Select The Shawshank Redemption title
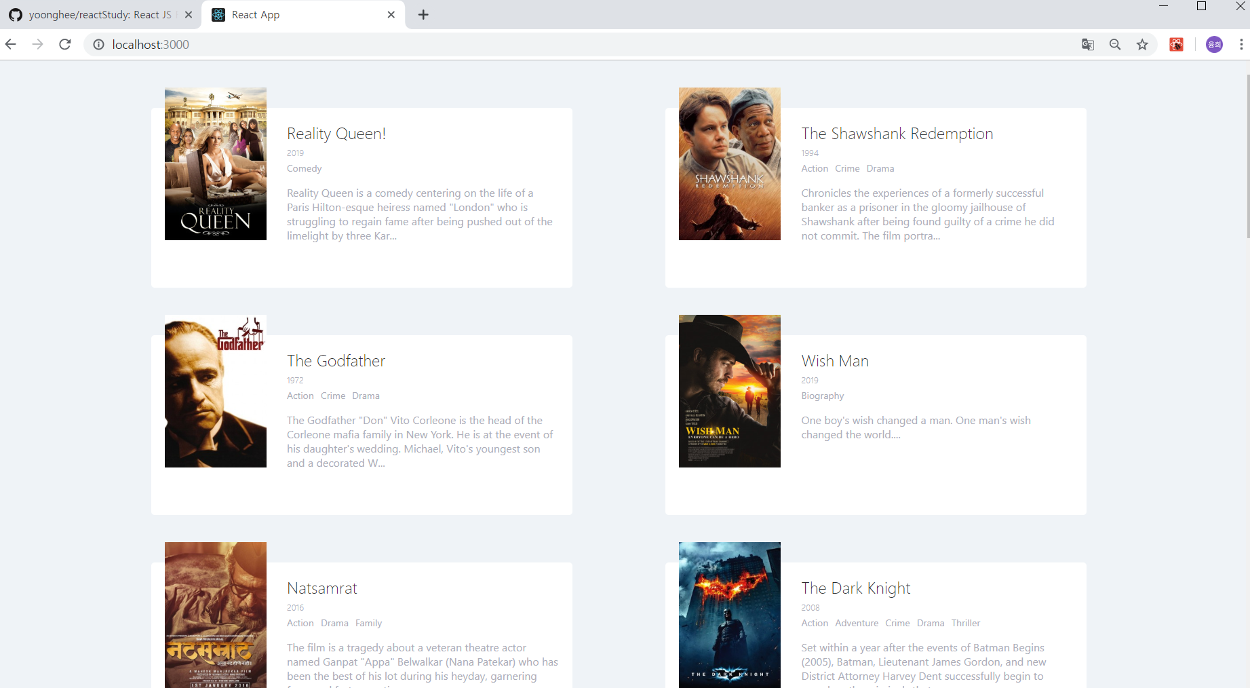This screenshot has height=688, width=1250. tap(897, 134)
